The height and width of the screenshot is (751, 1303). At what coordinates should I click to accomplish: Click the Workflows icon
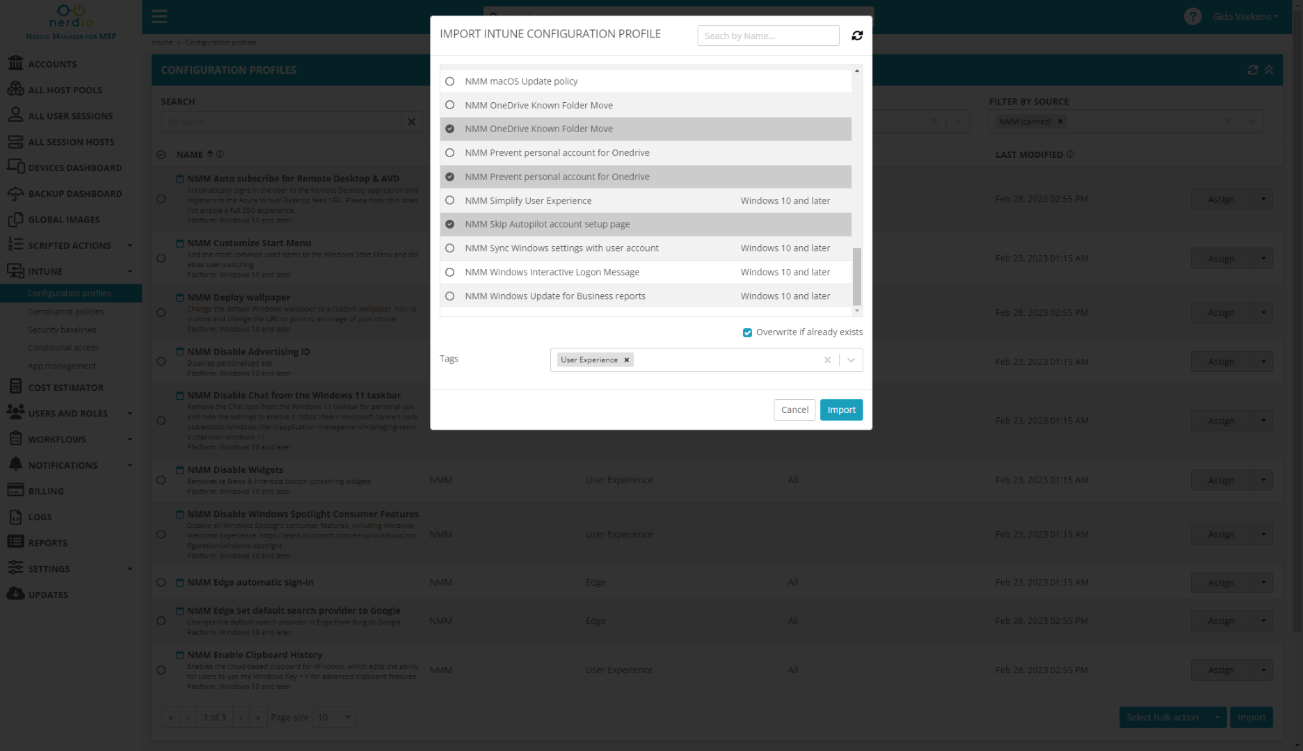pos(15,439)
